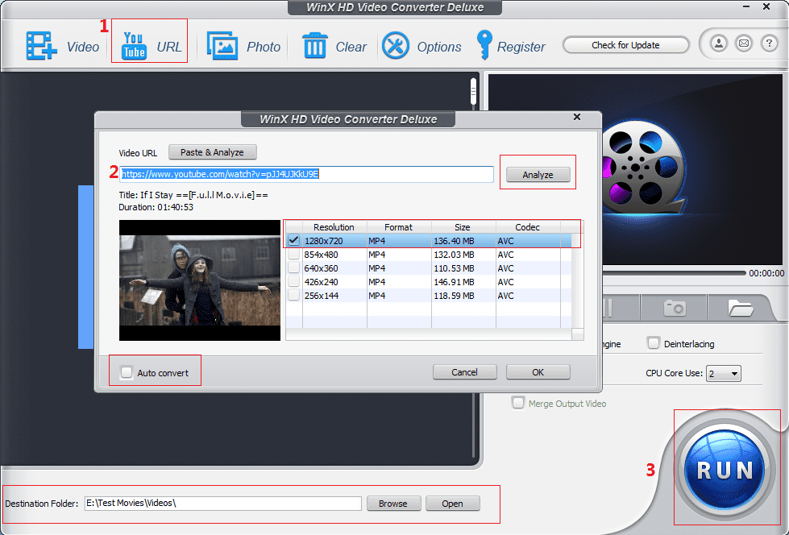
Task: Click the video preview thumbnail
Action: point(200,280)
